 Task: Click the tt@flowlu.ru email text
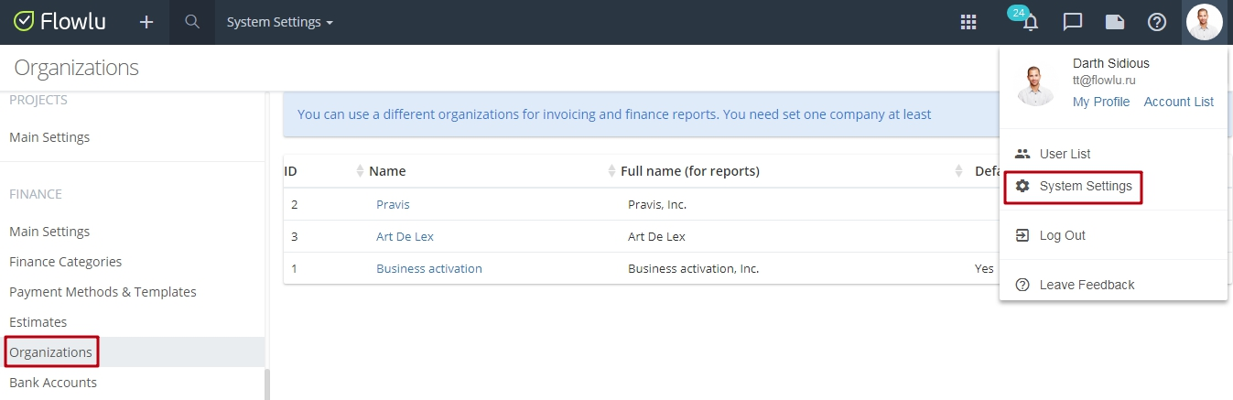pyautogui.click(x=1104, y=81)
